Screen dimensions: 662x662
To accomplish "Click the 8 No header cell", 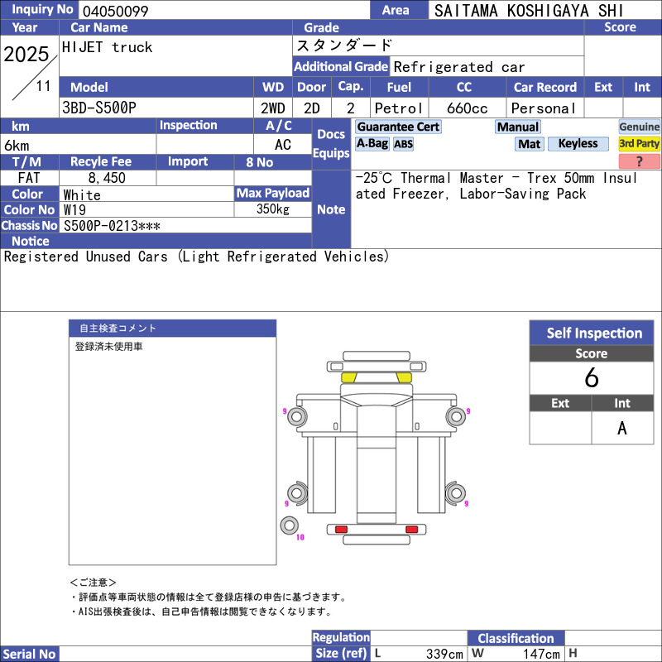I will [273, 162].
